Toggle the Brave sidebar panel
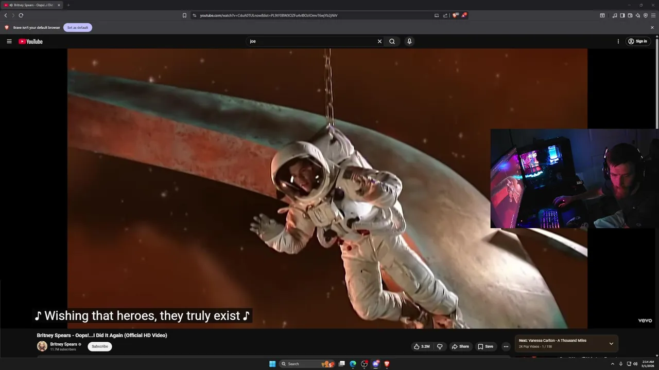Screen dimensions: 659x370 tap(622, 15)
